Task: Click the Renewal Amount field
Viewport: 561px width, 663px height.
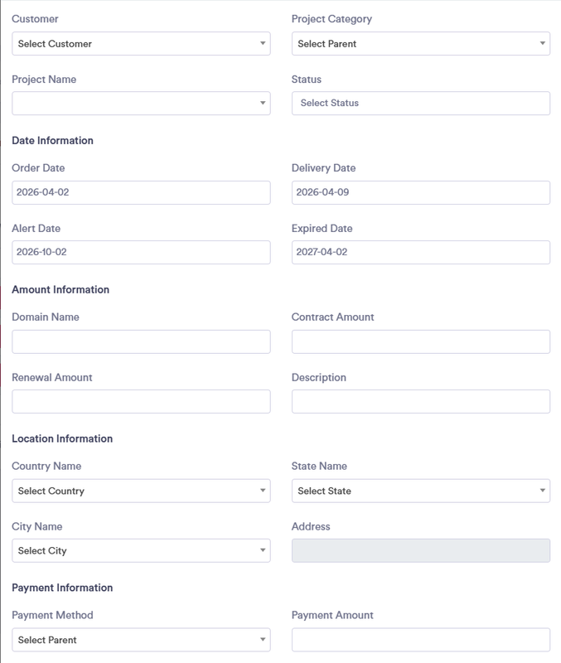Action: [x=141, y=401]
